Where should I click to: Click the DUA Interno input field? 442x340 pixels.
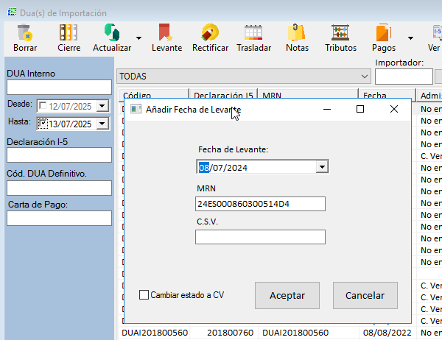pos(59,88)
